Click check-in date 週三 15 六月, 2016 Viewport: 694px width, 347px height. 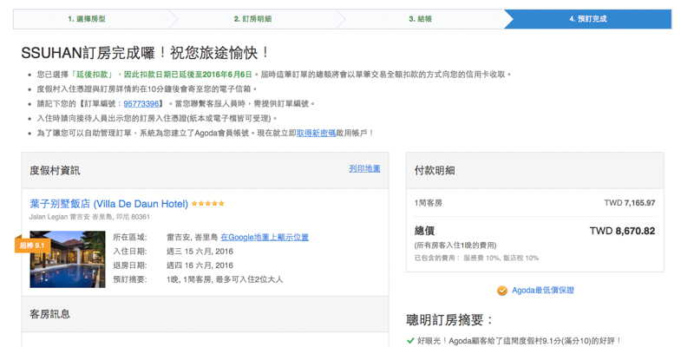point(200,252)
